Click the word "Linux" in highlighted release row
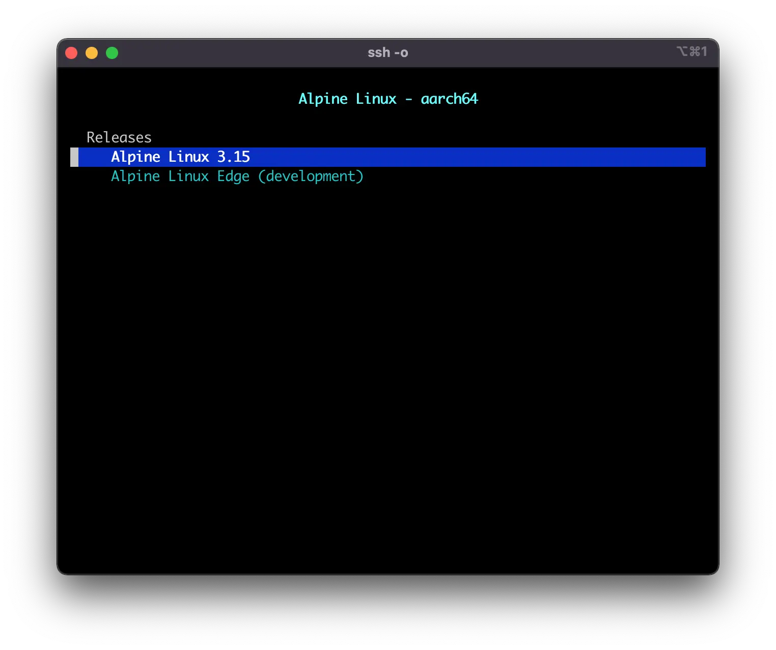776x650 pixels. tap(188, 157)
